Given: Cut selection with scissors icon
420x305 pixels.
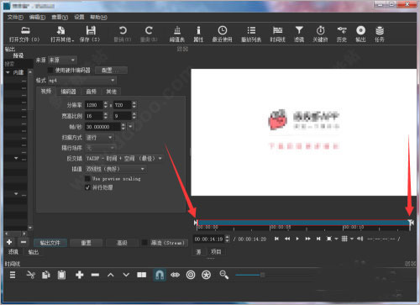Looking at the screenshot, I should tap(30, 275).
